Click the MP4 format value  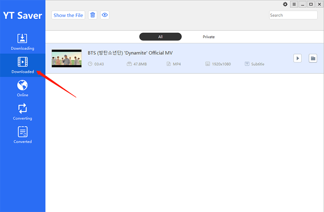pos(177,64)
